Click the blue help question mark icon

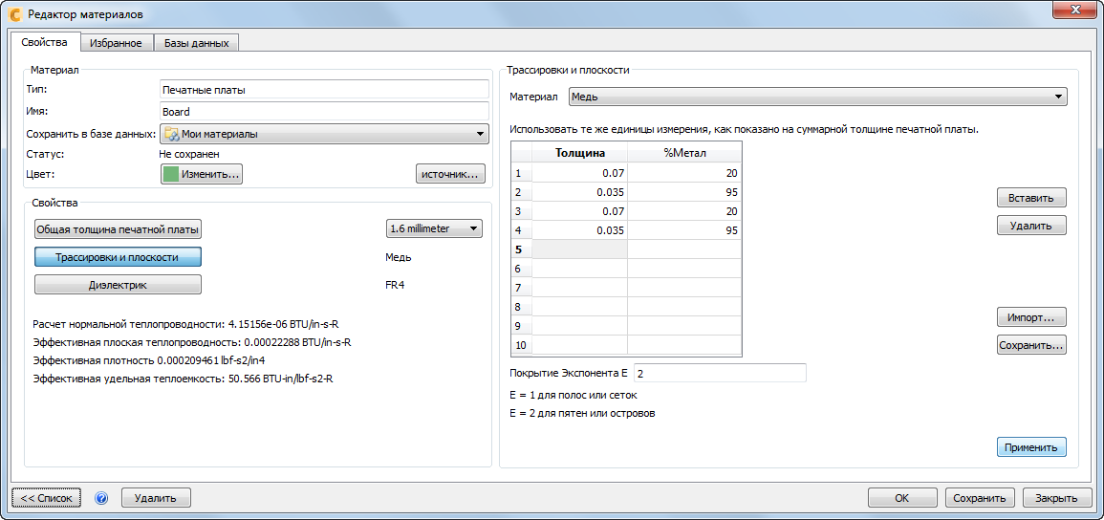point(101,497)
